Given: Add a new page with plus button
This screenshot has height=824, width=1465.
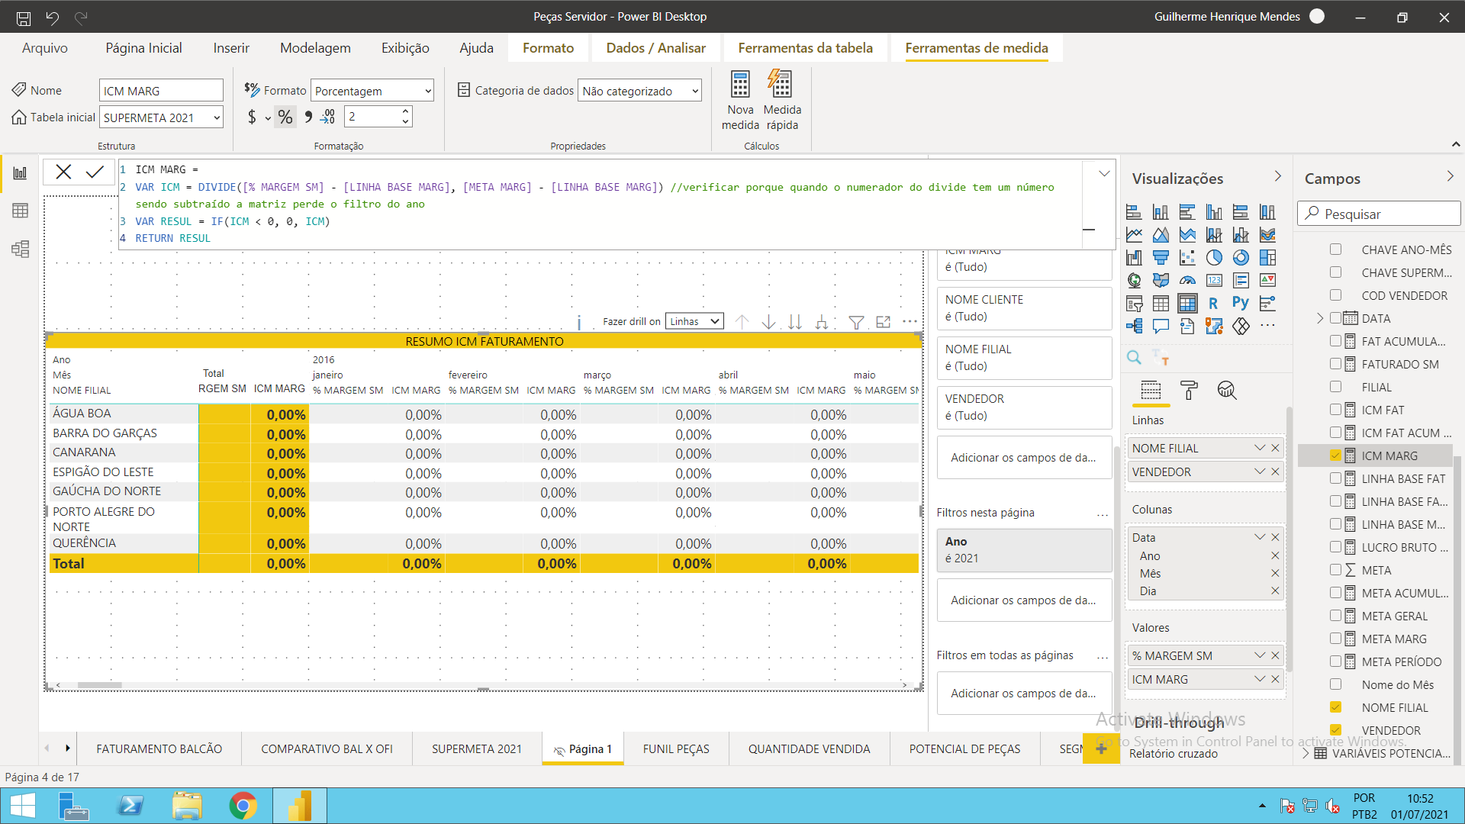Looking at the screenshot, I should (x=1101, y=749).
